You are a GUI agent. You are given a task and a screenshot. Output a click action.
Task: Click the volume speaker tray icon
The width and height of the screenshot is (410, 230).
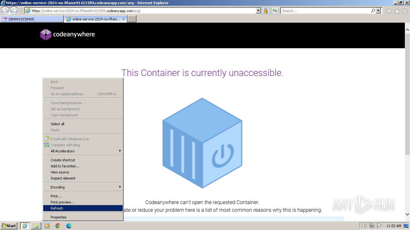pyautogui.click(x=364, y=226)
